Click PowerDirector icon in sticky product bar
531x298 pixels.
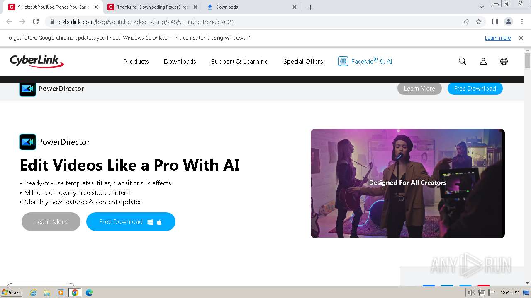[x=28, y=89]
